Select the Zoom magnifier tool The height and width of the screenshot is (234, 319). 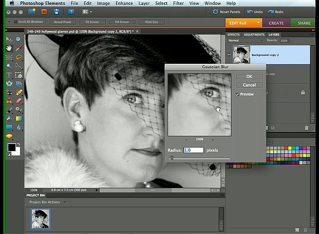click(x=19, y=40)
